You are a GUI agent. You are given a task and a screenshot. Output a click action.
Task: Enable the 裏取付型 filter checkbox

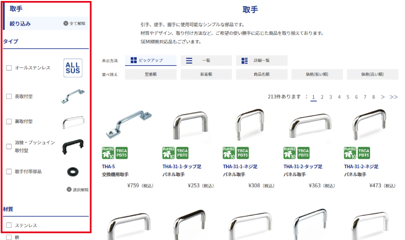click(9, 121)
